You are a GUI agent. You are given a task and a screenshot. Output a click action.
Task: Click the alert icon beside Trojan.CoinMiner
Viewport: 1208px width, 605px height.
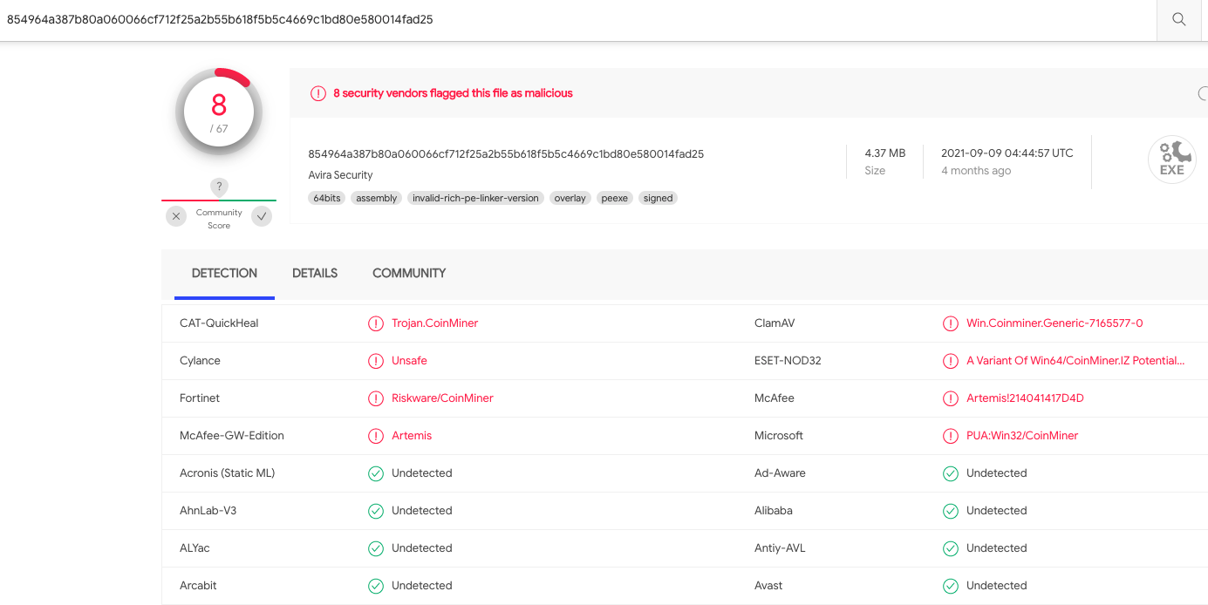tap(376, 323)
